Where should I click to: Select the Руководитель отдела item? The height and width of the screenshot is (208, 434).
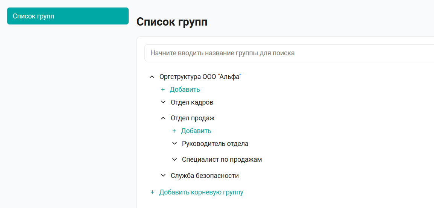coord(215,144)
